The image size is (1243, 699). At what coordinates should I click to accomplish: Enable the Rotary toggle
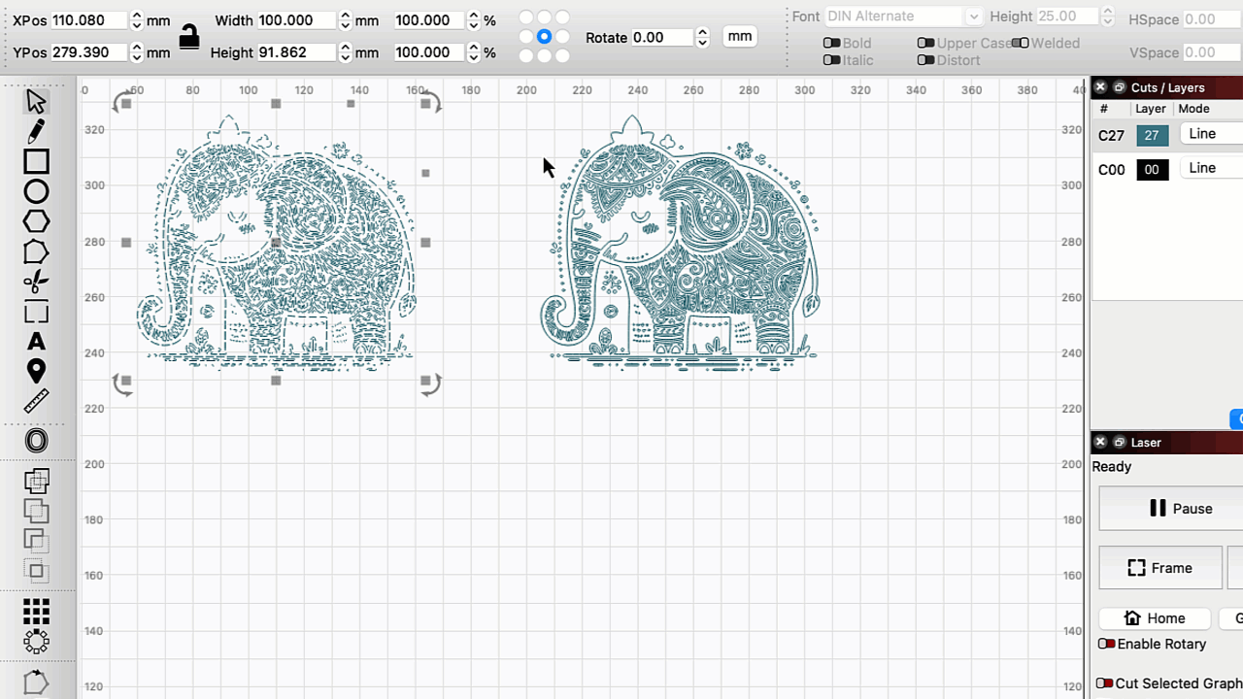tap(1106, 644)
